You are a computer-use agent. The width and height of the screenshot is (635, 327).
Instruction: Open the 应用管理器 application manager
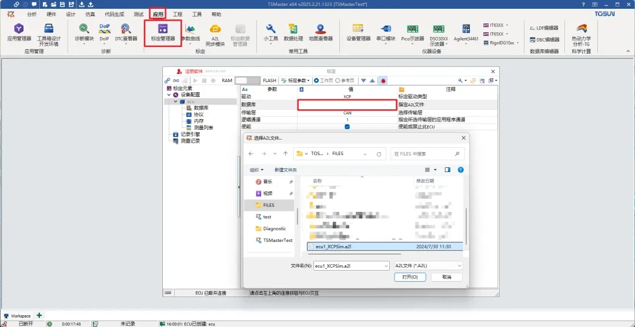(19, 32)
